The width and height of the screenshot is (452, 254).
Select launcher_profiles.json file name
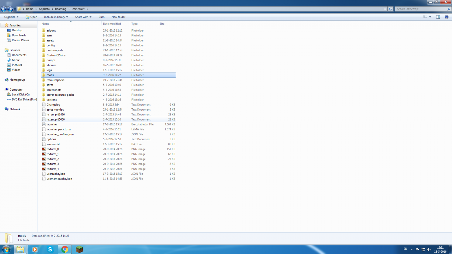pos(60,134)
